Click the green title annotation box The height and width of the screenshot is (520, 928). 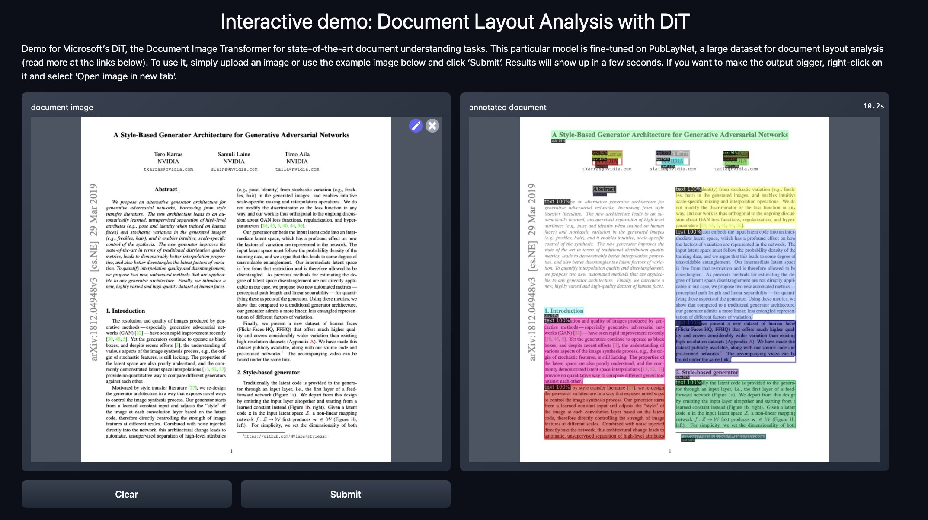click(671, 134)
